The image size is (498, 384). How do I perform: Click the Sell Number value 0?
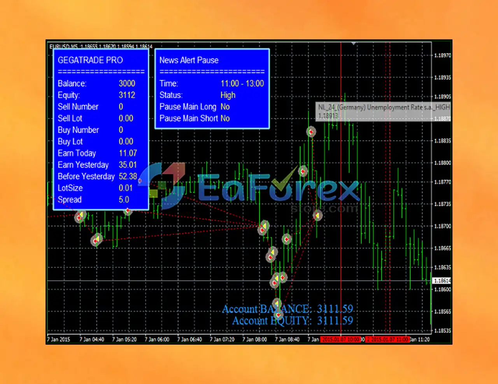coord(121,107)
